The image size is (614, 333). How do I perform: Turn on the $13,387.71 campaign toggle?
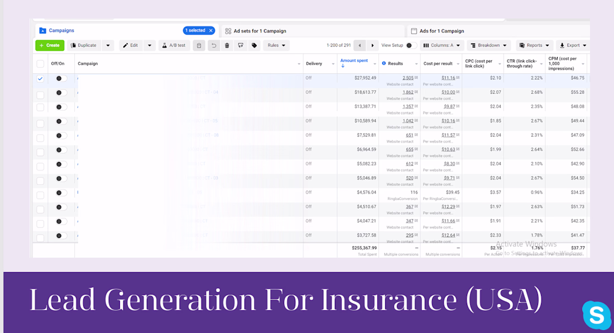60,107
